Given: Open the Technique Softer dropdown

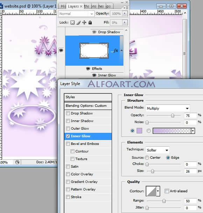Looking at the screenshot, I should click(157, 150).
